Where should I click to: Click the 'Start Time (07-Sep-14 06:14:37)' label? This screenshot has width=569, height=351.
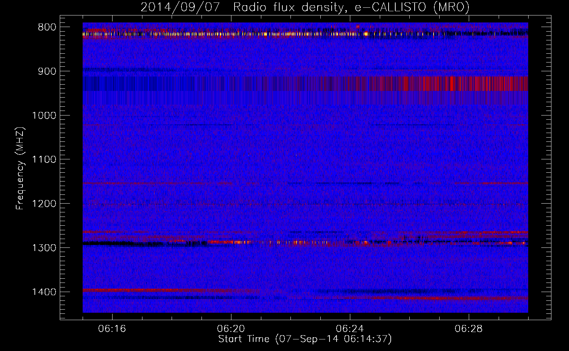click(305, 339)
